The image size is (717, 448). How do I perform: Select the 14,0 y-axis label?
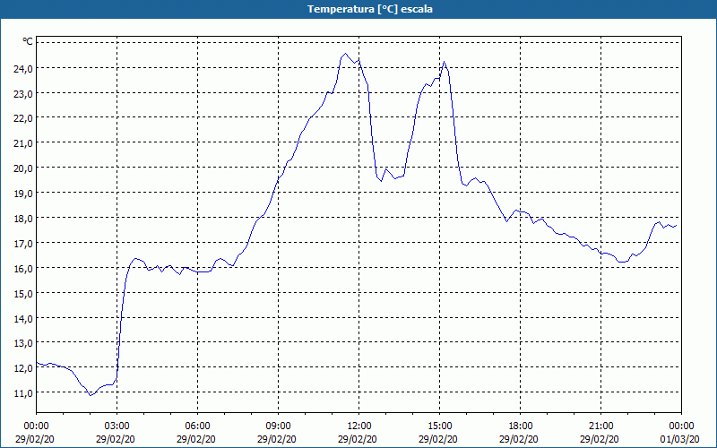(23, 319)
